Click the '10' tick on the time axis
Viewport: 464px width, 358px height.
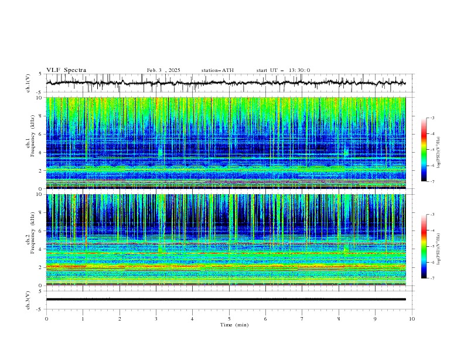(412, 319)
